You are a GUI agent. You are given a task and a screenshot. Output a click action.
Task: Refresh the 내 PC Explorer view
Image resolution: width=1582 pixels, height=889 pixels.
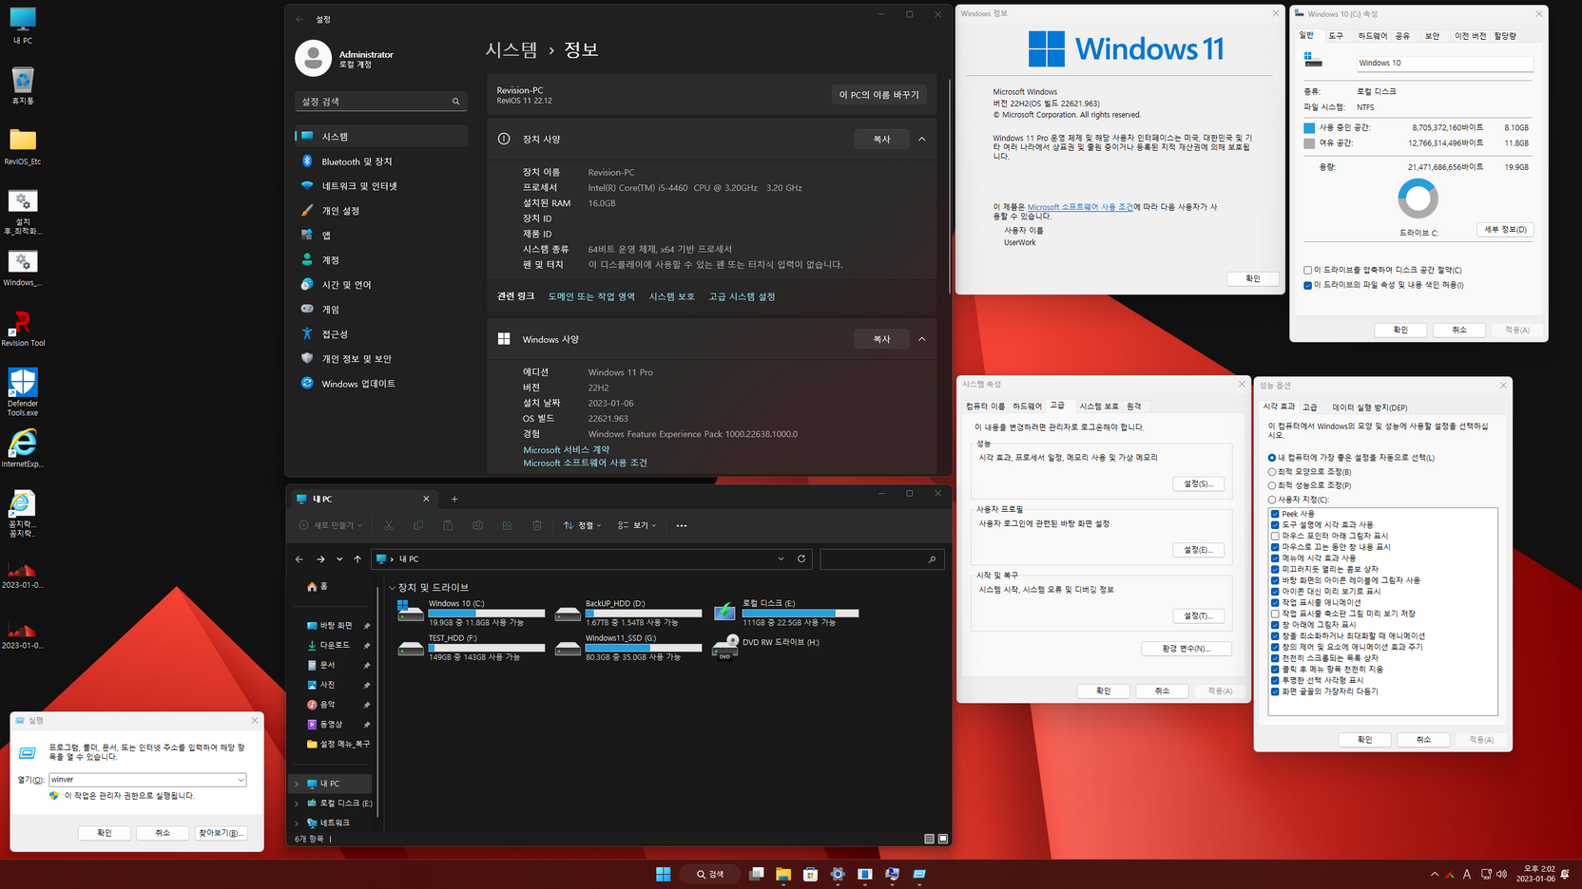801,558
